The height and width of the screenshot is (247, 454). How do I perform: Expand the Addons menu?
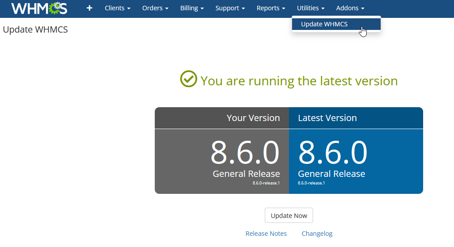pyautogui.click(x=350, y=8)
